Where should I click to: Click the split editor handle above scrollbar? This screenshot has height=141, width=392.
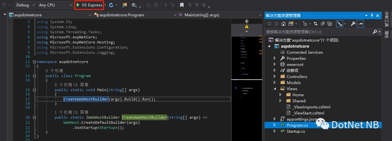pos(247,21)
